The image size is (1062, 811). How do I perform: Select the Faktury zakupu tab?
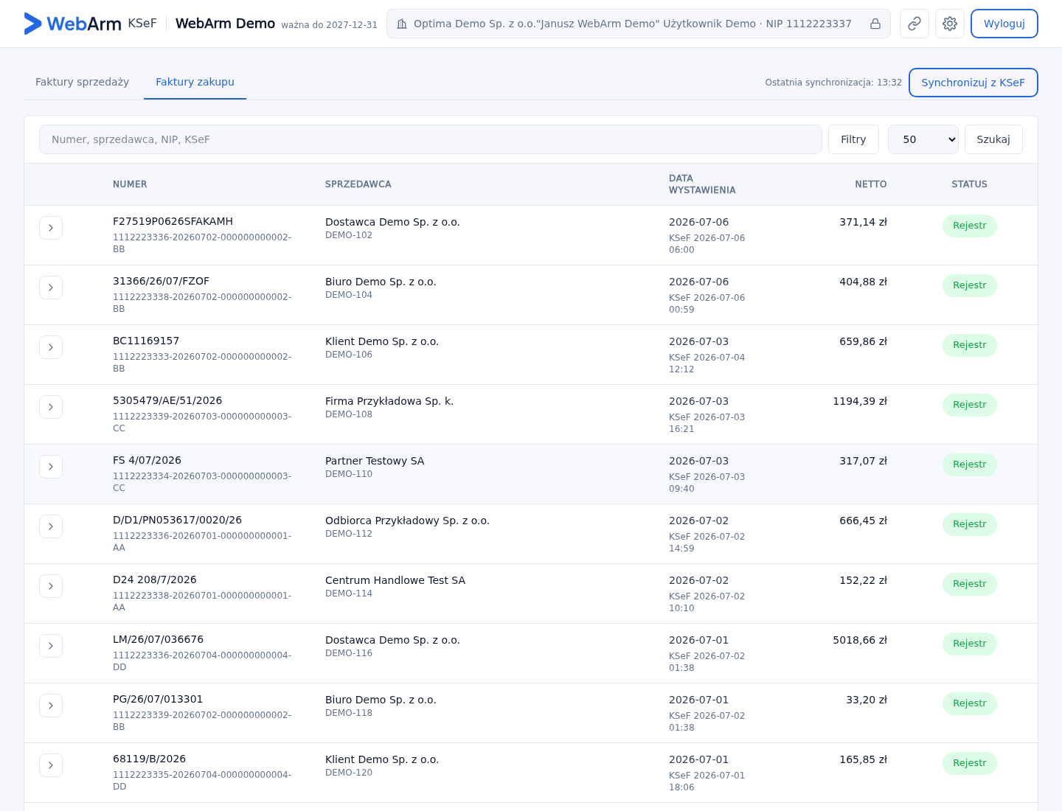coord(195,82)
